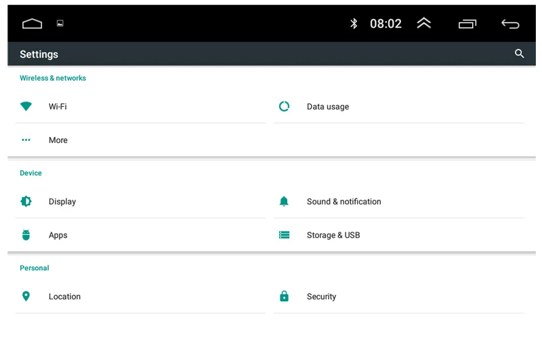
Task: Click the Personal section header
Action: 35,268
